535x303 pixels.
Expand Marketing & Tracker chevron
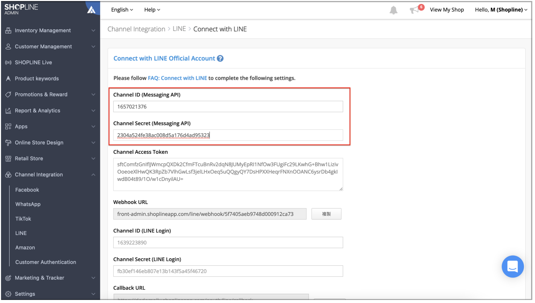coord(93,278)
